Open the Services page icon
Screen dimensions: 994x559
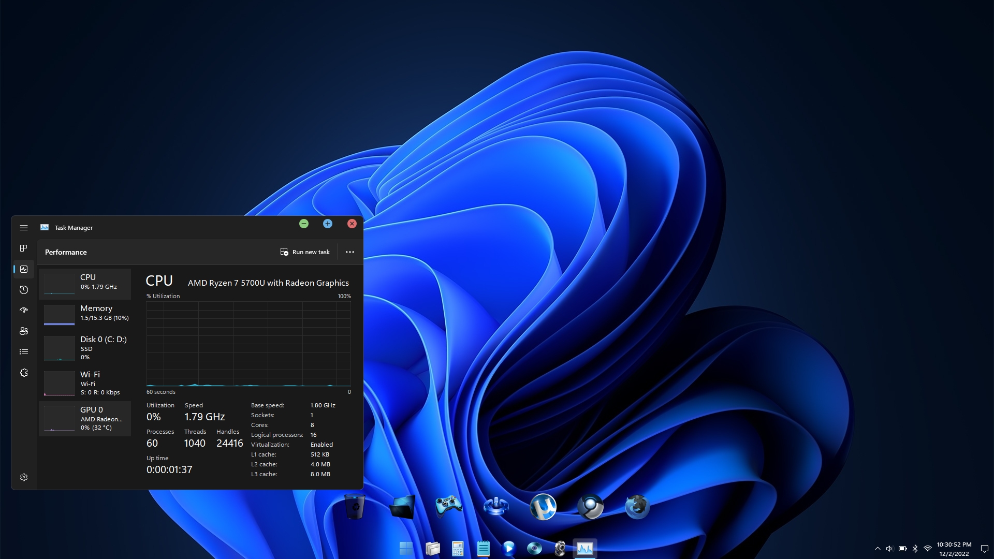24,373
